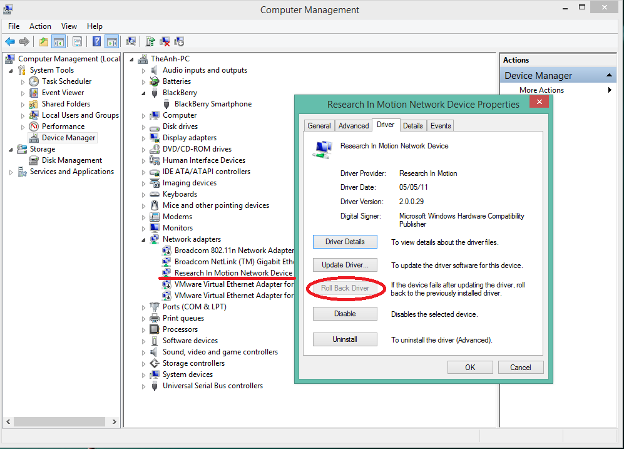Open Help via blue question mark icon
The height and width of the screenshot is (449, 624).
coord(97,41)
